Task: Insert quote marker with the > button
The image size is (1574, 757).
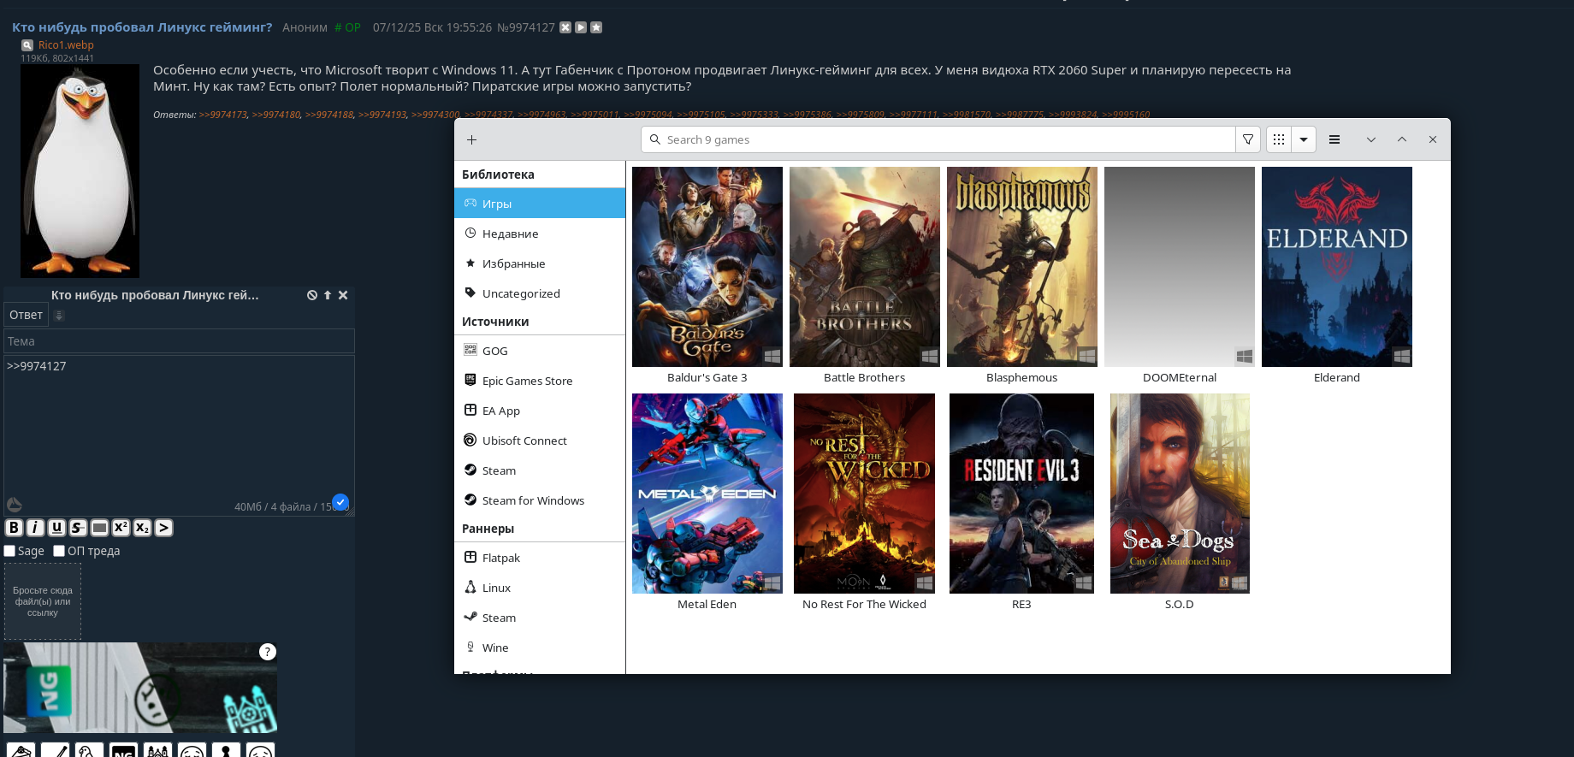Action: point(163,528)
